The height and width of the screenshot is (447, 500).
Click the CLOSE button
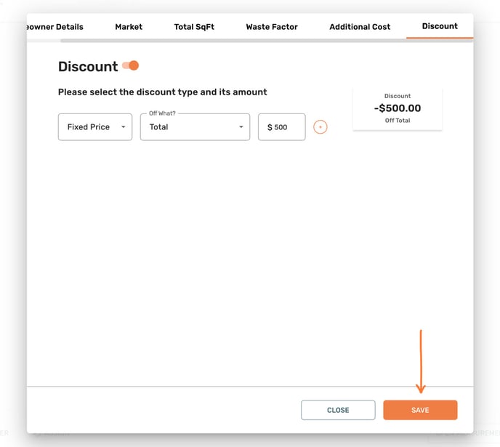338,410
